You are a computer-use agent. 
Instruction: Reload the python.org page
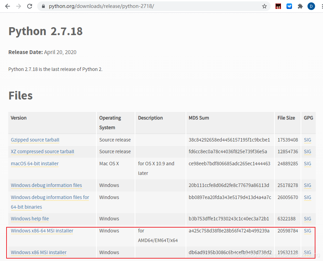coord(30,7)
